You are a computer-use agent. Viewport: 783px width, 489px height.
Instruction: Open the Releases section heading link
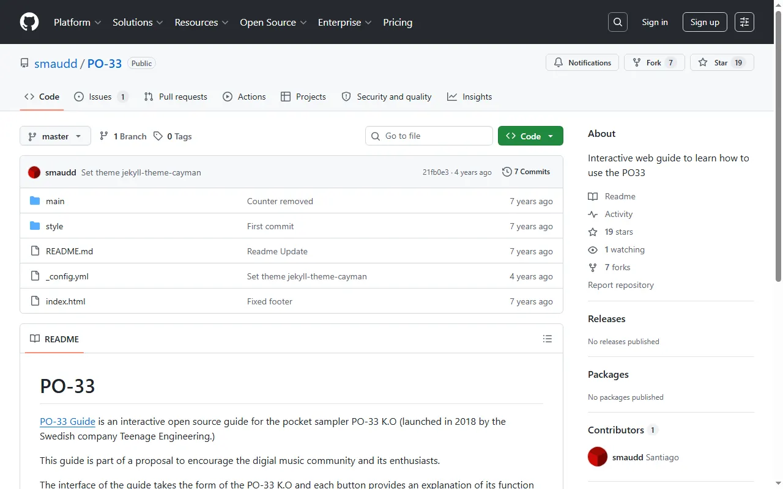[607, 318]
